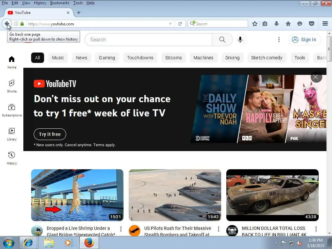Click the Firefox URL address field

97,24
